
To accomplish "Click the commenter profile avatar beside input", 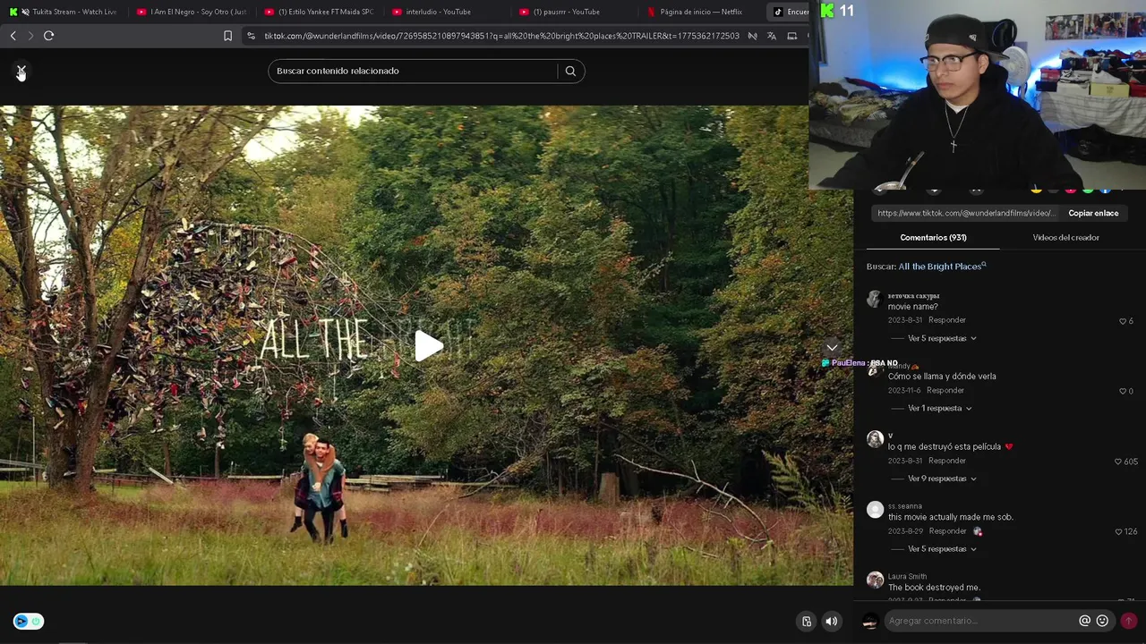I will pos(869,621).
